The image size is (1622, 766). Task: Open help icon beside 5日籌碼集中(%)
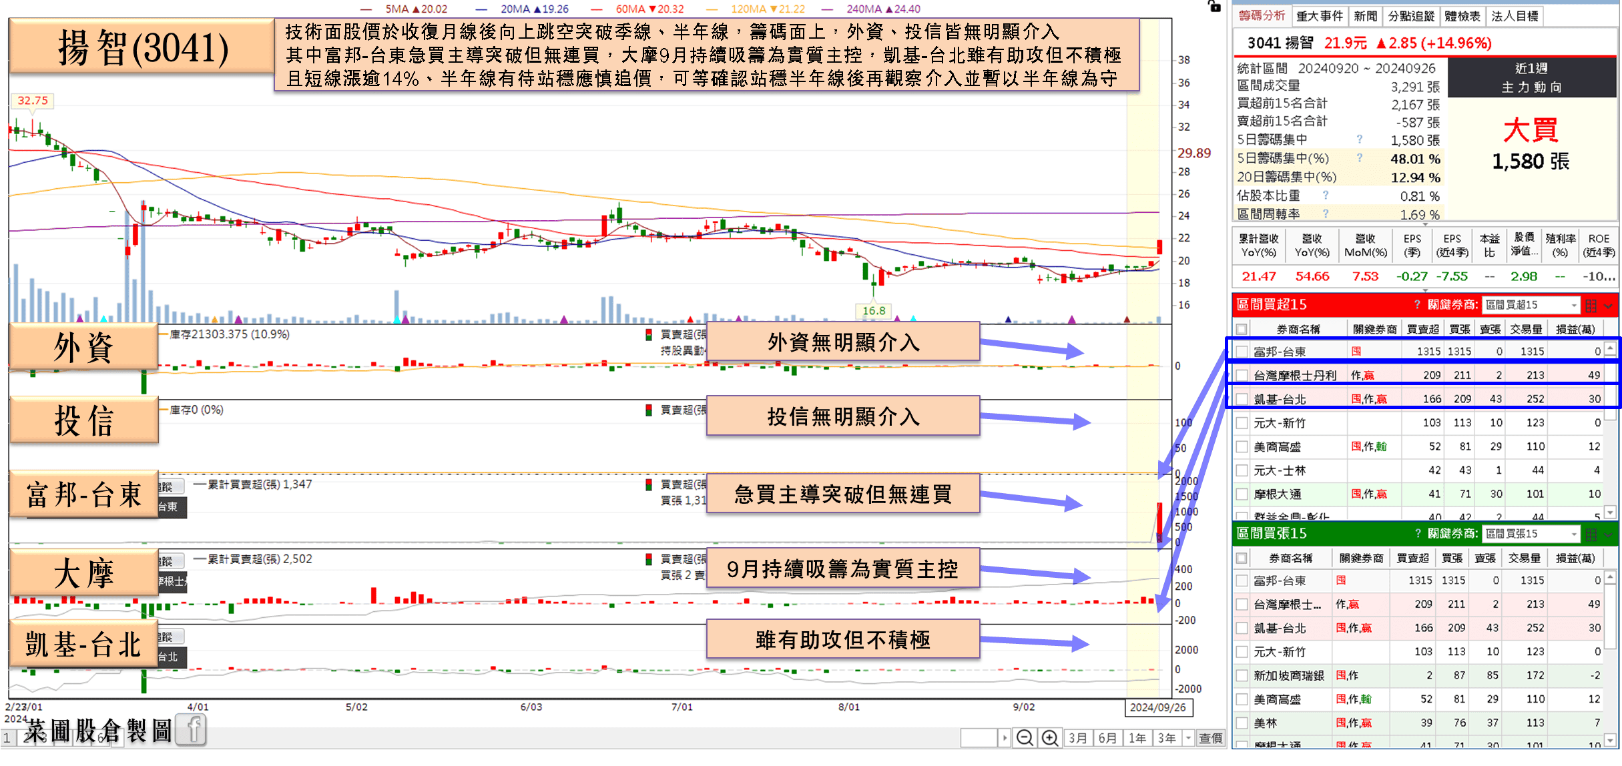pos(1360,157)
